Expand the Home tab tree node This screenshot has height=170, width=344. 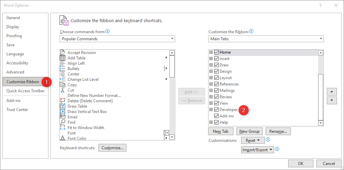pos(211,52)
